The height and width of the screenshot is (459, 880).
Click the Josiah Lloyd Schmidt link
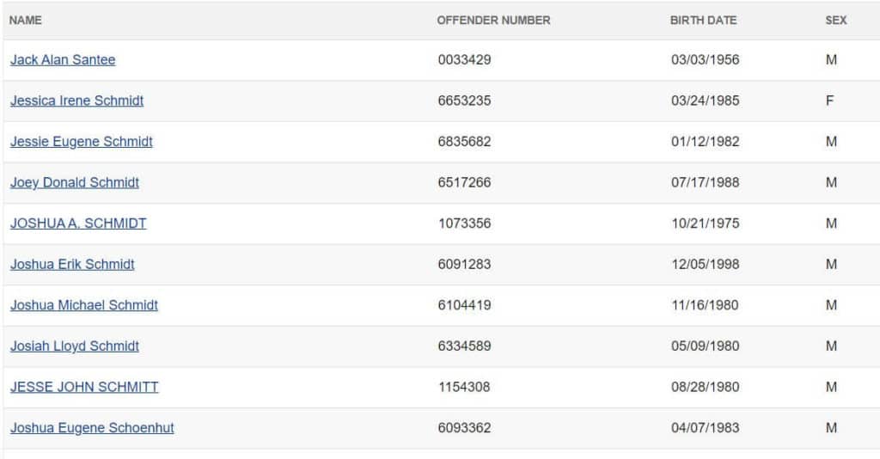pos(74,346)
